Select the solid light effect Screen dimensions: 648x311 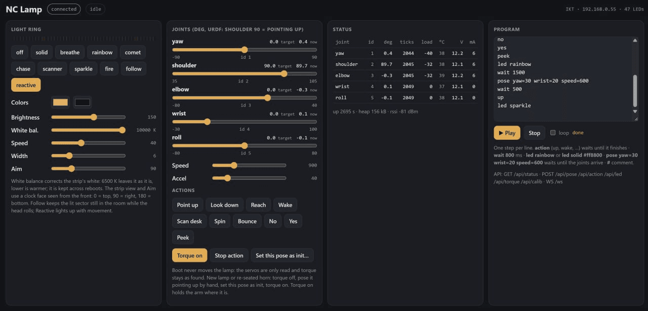pyautogui.click(x=42, y=52)
